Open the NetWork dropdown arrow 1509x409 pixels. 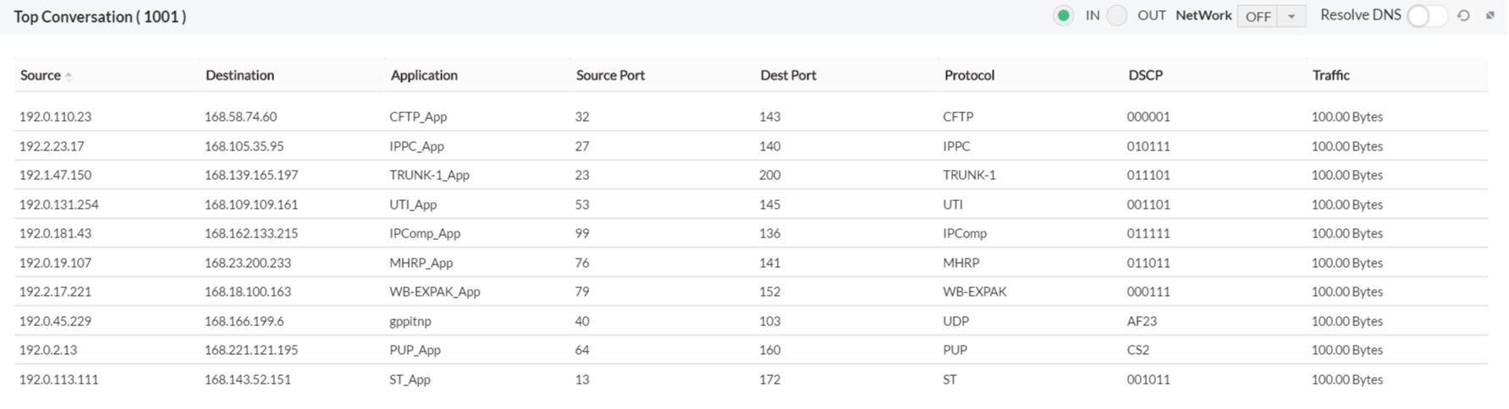[x=1291, y=16]
